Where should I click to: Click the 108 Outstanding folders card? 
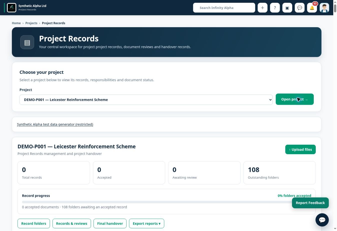pyautogui.click(x=279, y=173)
